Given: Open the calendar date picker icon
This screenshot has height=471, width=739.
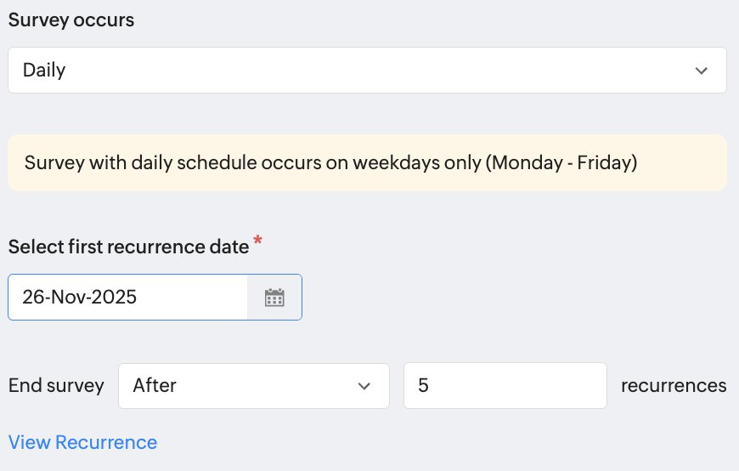Looking at the screenshot, I should click(274, 298).
